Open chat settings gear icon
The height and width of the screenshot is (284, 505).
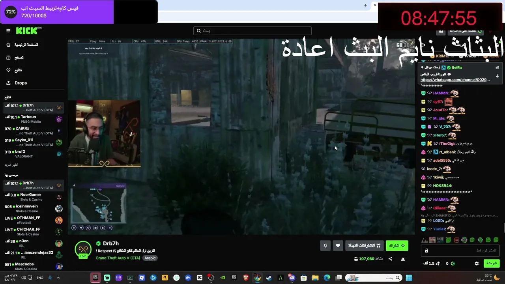[x=477, y=263]
